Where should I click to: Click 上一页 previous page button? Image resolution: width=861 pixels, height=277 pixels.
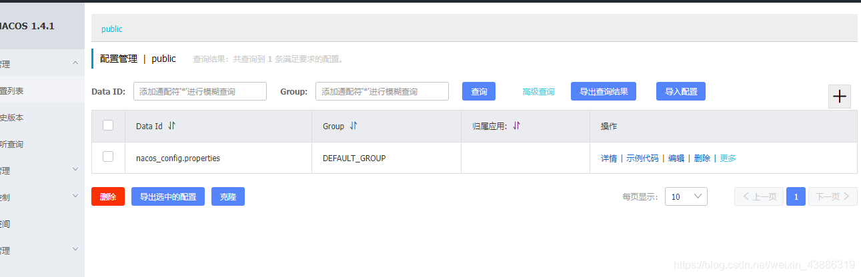(x=759, y=196)
